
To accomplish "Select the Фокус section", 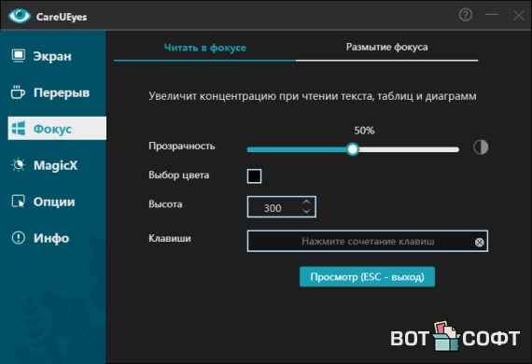I will pyautogui.click(x=57, y=128).
